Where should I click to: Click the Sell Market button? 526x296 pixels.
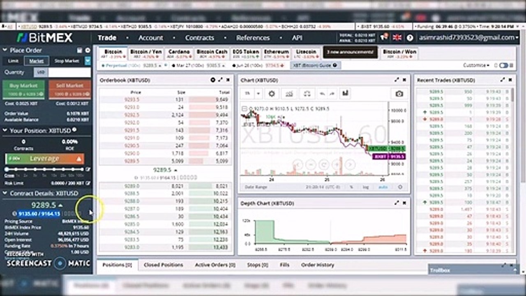tap(69, 89)
